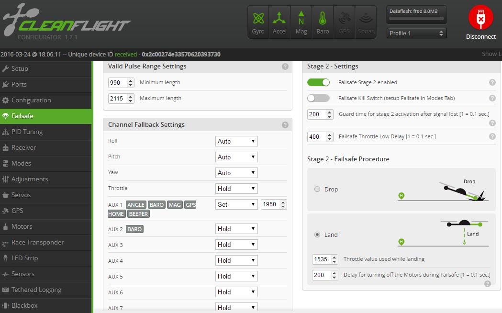Viewport: 502px width, 313px height.
Task: Click the Gyro sensor status icon
Action: (x=258, y=22)
